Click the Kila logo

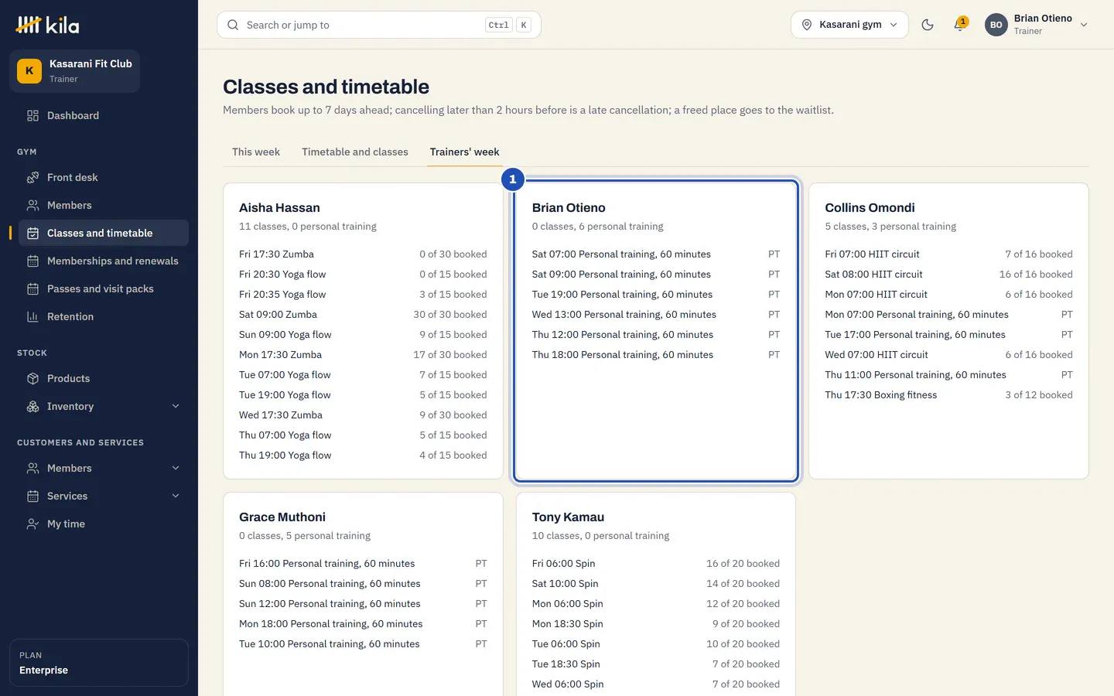tap(47, 26)
